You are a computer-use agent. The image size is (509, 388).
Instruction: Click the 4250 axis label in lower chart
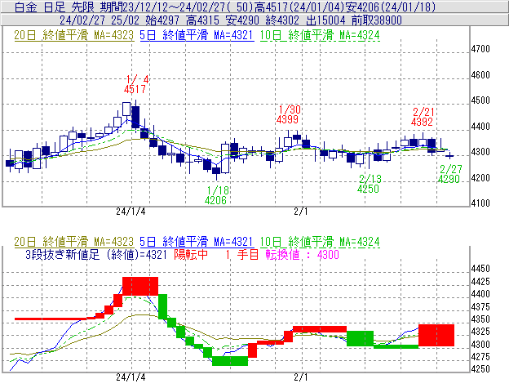(x=480, y=369)
